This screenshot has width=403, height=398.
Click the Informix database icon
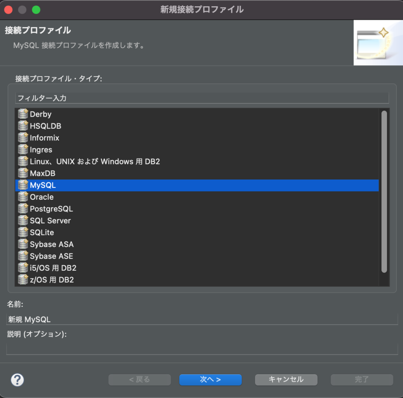pos(23,138)
